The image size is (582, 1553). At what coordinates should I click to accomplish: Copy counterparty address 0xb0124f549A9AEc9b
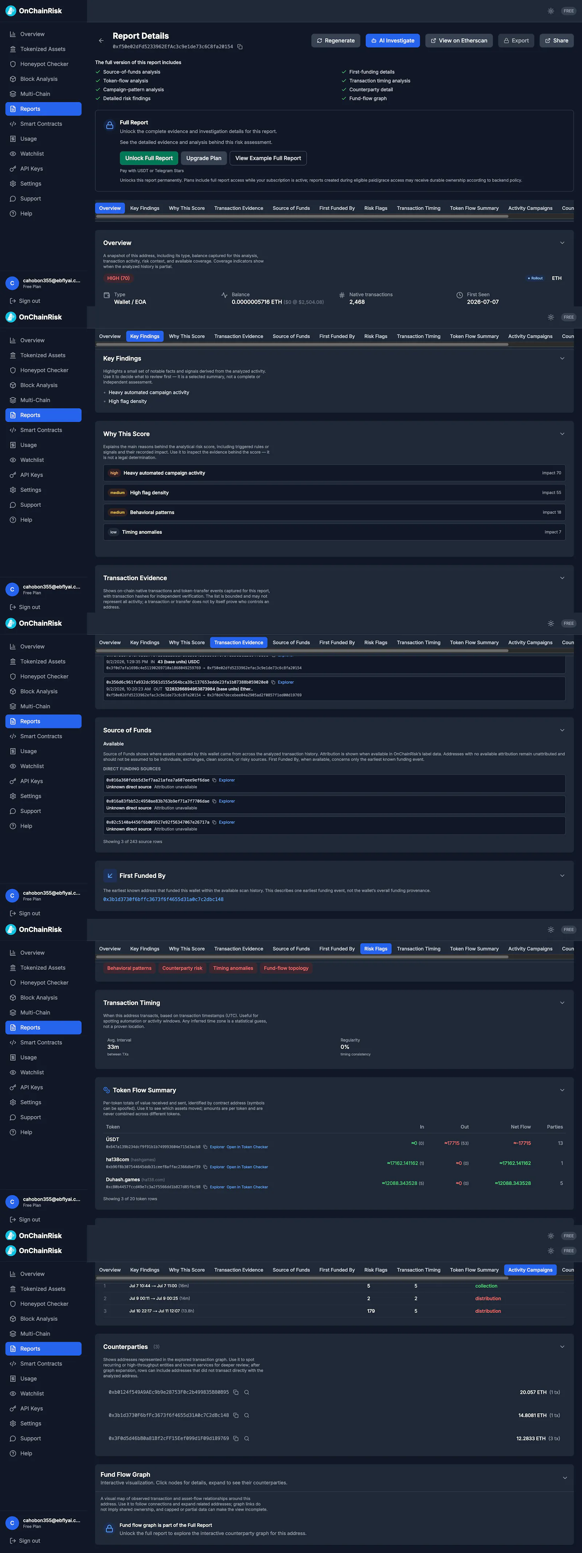[236, 1392]
